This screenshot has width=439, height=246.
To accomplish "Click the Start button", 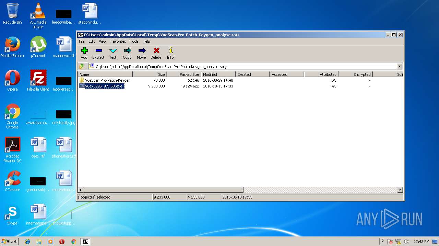I will 10,242.
